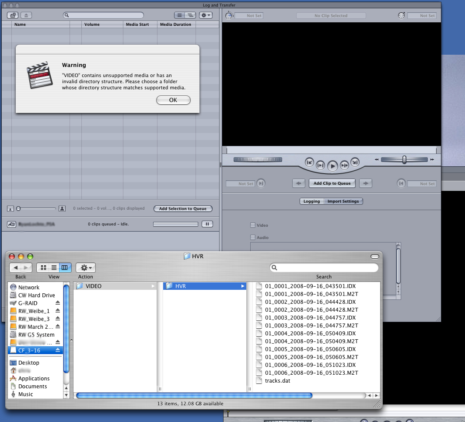
Task: Click the eject volume icon beside Add Folder
Action: tap(26, 15)
